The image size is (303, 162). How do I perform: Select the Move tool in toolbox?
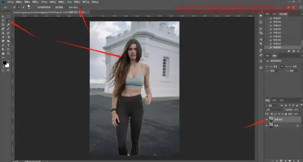click(x=3, y=16)
